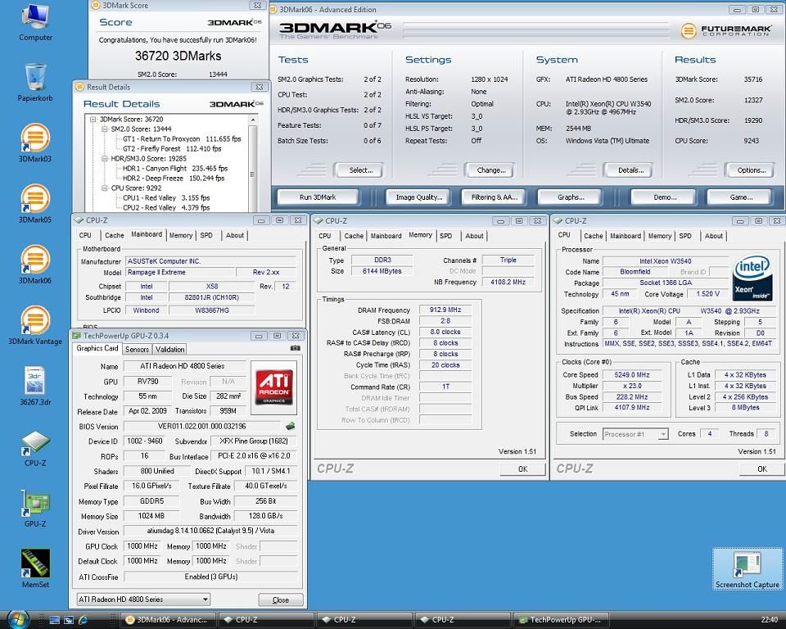Open the Screenshot Capture desktop icon

(x=747, y=565)
